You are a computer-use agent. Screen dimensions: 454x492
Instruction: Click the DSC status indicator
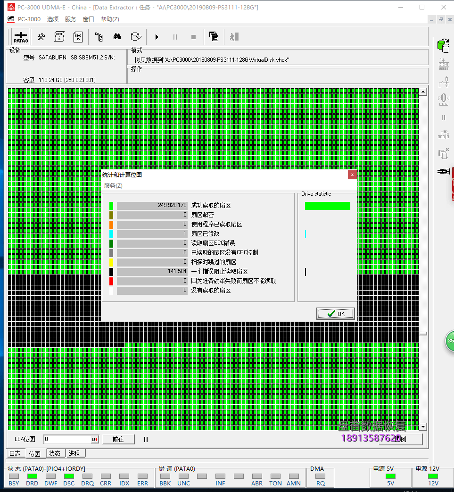pyautogui.click(x=69, y=476)
